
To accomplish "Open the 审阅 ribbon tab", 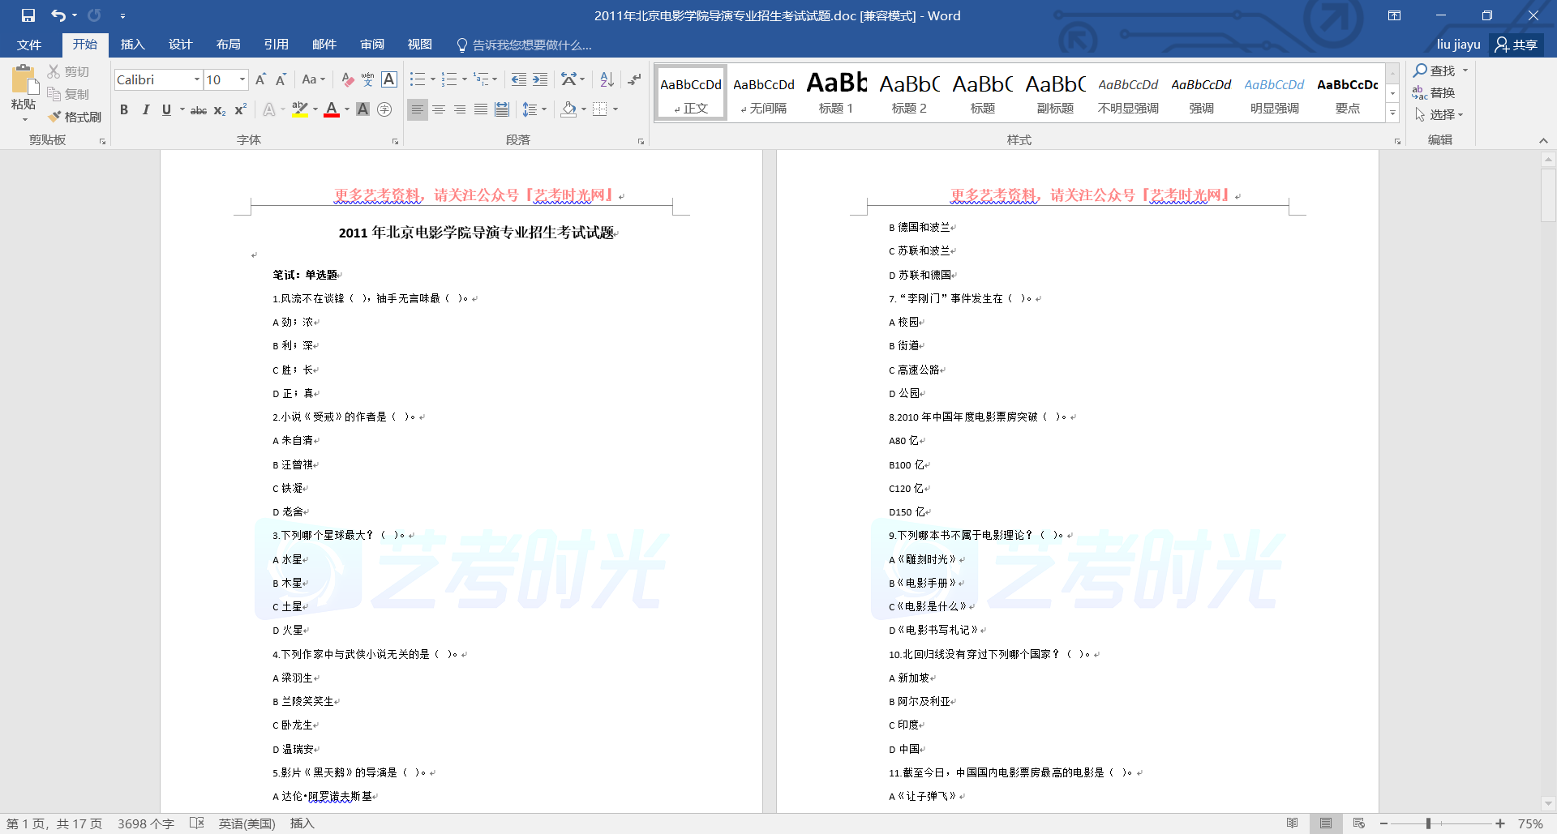I will [x=372, y=45].
